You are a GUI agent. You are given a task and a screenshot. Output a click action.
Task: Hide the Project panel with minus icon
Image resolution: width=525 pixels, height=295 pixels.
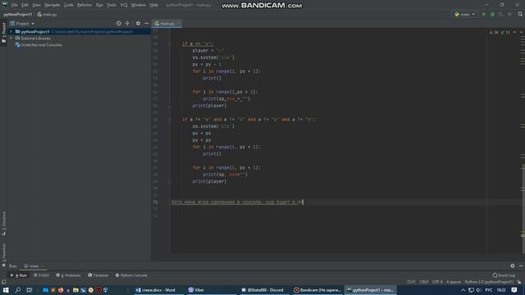[146, 24]
